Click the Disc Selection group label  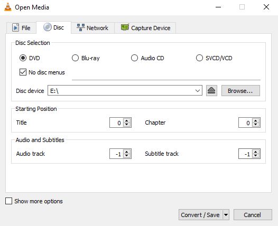point(33,43)
